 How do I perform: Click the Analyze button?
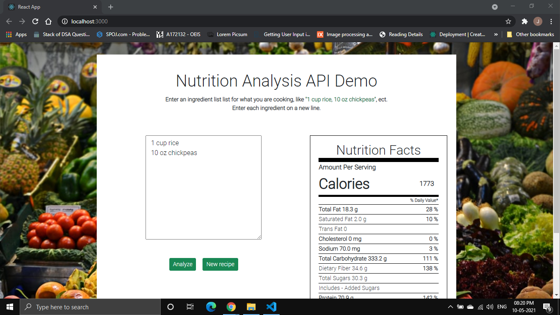182,264
